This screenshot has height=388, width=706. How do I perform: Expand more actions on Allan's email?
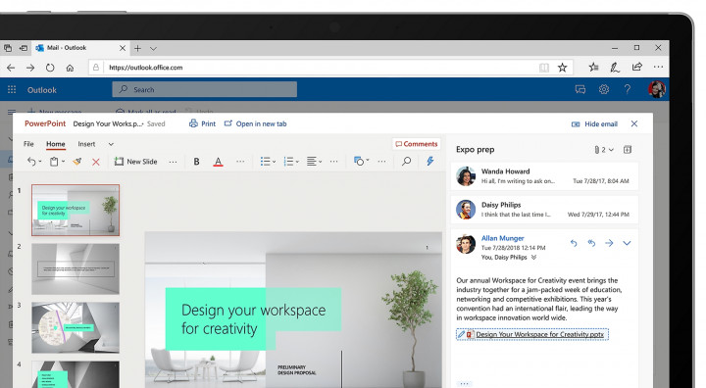tap(627, 243)
